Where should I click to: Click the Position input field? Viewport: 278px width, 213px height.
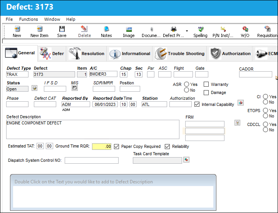point(130,89)
